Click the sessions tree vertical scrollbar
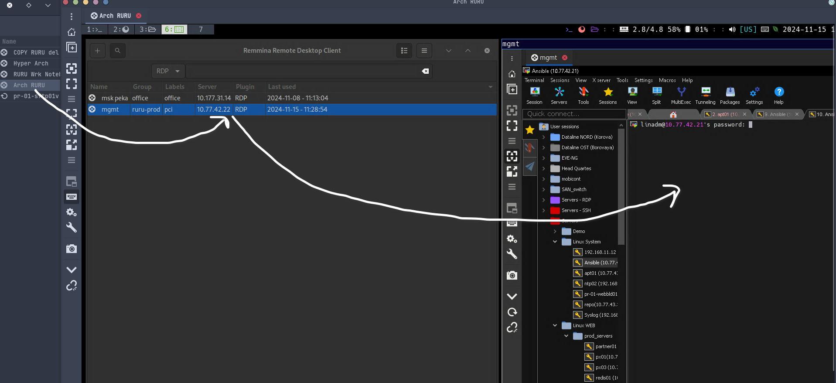The height and width of the screenshot is (383, 836). click(x=621, y=186)
